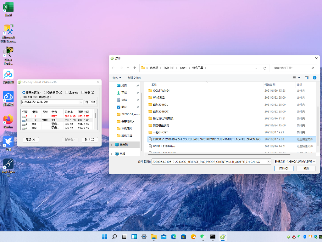Click the refresh icon beside the address bar
This screenshot has width=322, height=242.
tap(265, 68)
